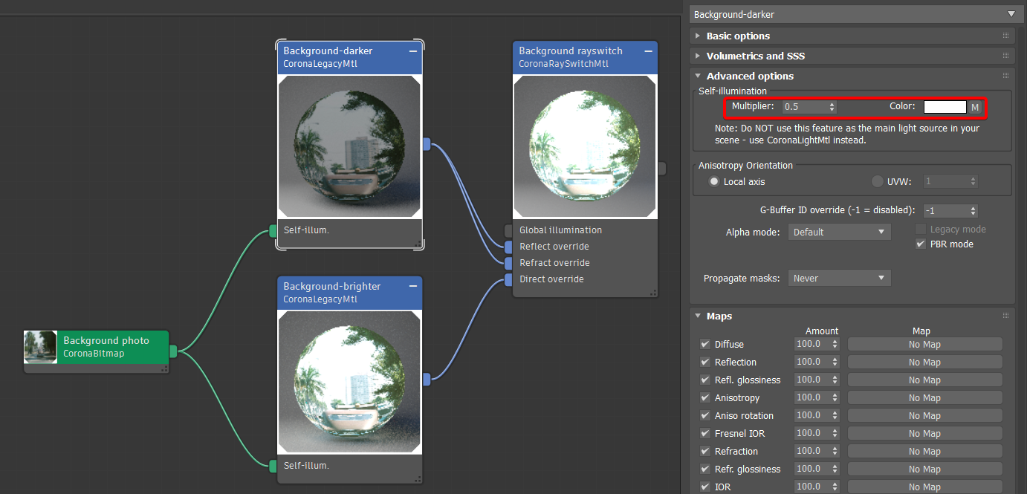
Task: Select the UVW anisotropy orientation radio button
Action: [x=877, y=181]
